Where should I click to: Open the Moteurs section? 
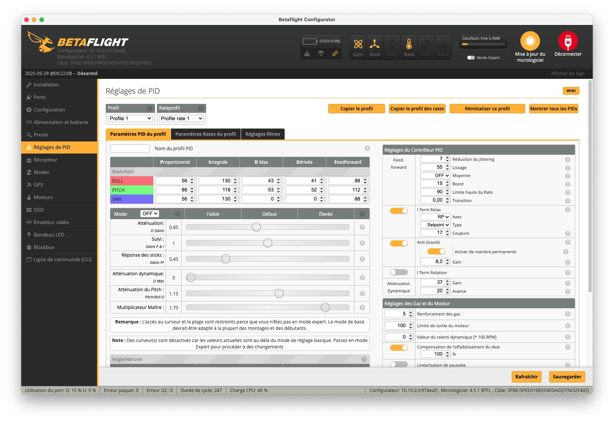(60, 198)
